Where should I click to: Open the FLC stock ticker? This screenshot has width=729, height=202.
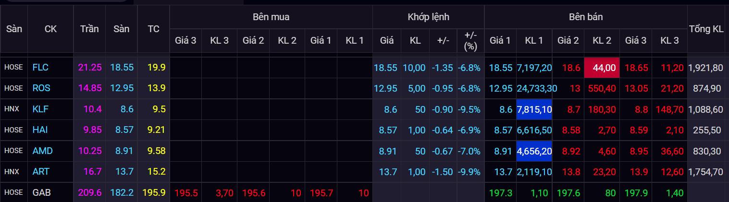40,68
